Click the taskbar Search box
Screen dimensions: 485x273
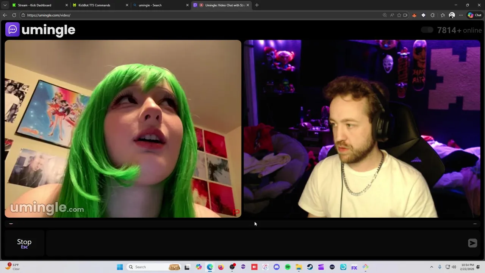pyautogui.click(x=154, y=267)
